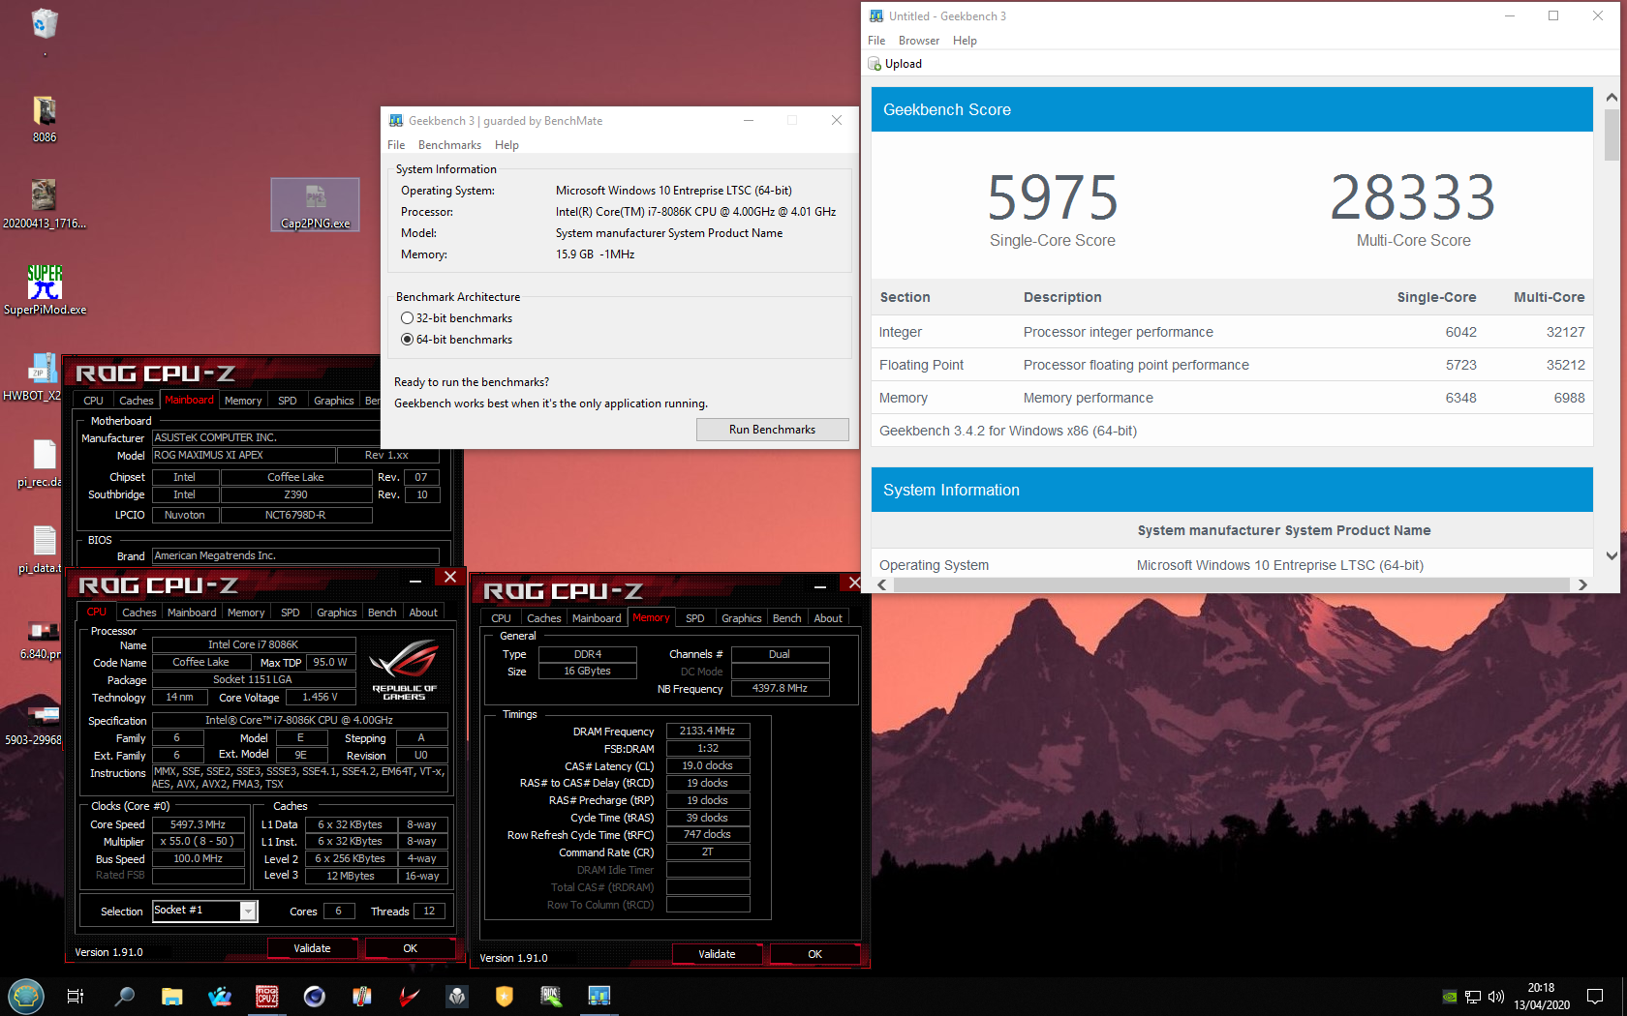1627x1016 pixels.
Task: Activate the Geekbench taskbar icon
Action: tap(599, 996)
